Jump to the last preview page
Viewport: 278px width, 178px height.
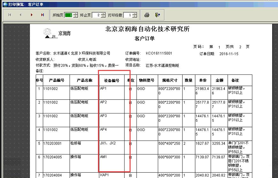click(x=42, y=15)
